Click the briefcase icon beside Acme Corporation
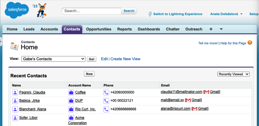This screenshot has height=126, width=259. pos(71,118)
